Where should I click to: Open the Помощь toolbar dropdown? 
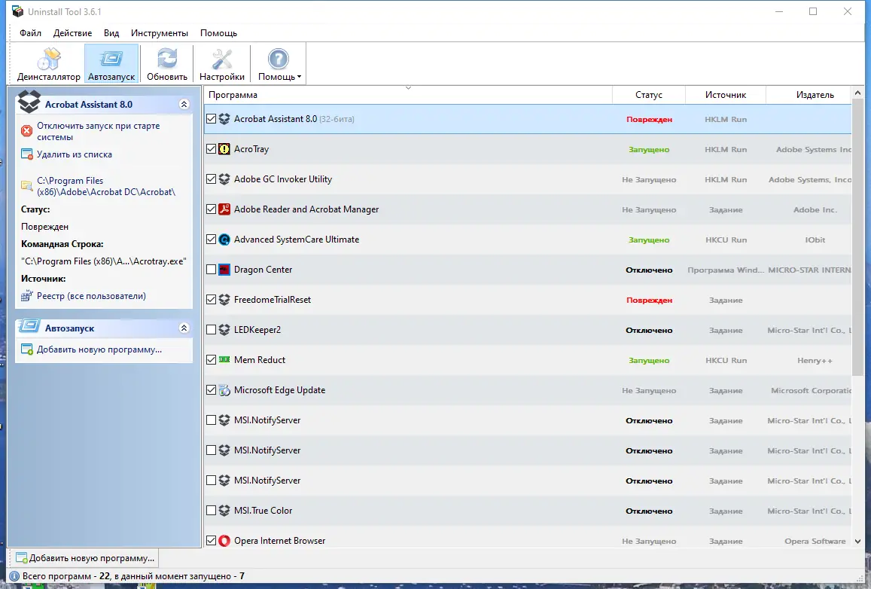[279, 65]
